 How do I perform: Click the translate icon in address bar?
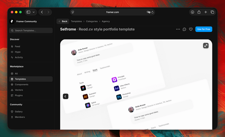(x=148, y=12)
